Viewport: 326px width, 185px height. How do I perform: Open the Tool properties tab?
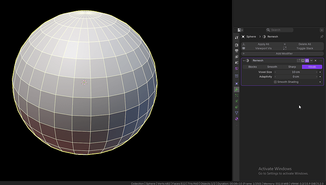pyautogui.click(x=237, y=38)
